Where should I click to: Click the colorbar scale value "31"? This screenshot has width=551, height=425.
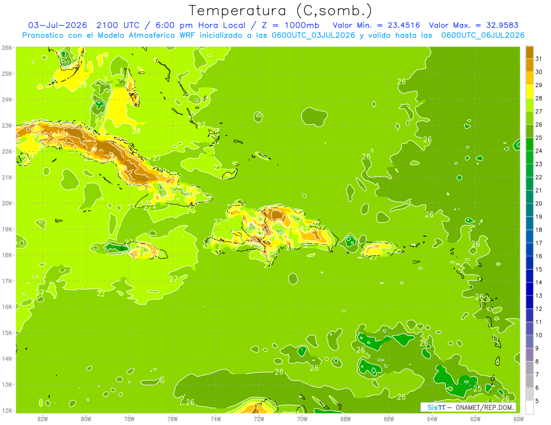[x=539, y=58]
